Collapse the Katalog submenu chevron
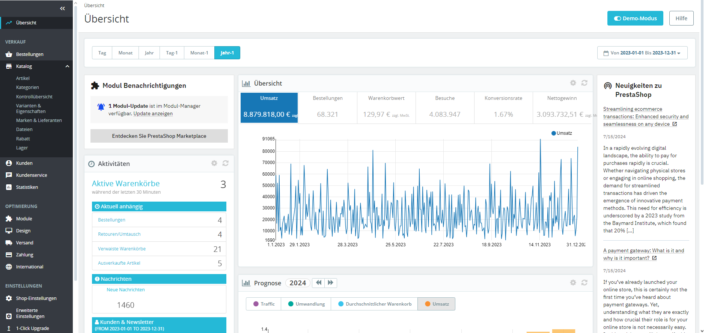 pos(68,66)
